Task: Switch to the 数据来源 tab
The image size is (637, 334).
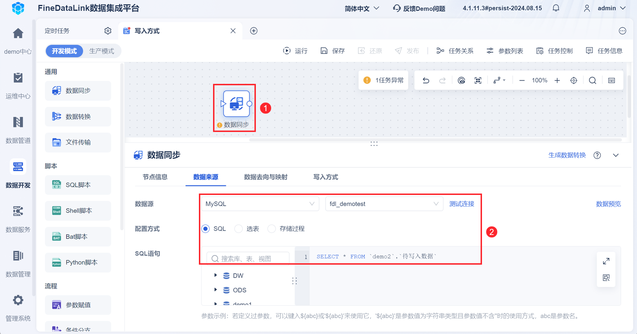Action: point(206,177)
